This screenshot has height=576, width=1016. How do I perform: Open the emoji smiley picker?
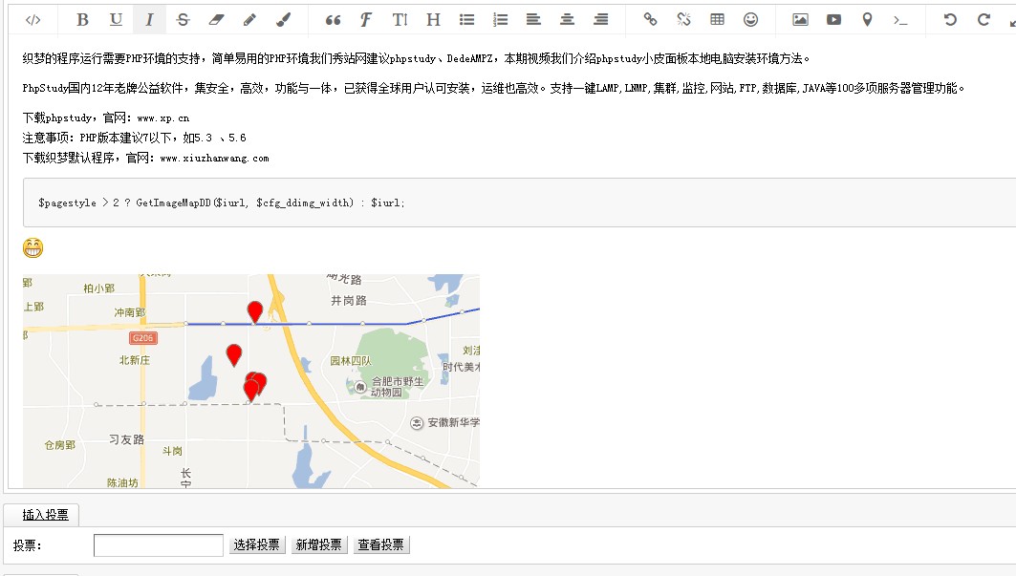click(x=750, y=19)
